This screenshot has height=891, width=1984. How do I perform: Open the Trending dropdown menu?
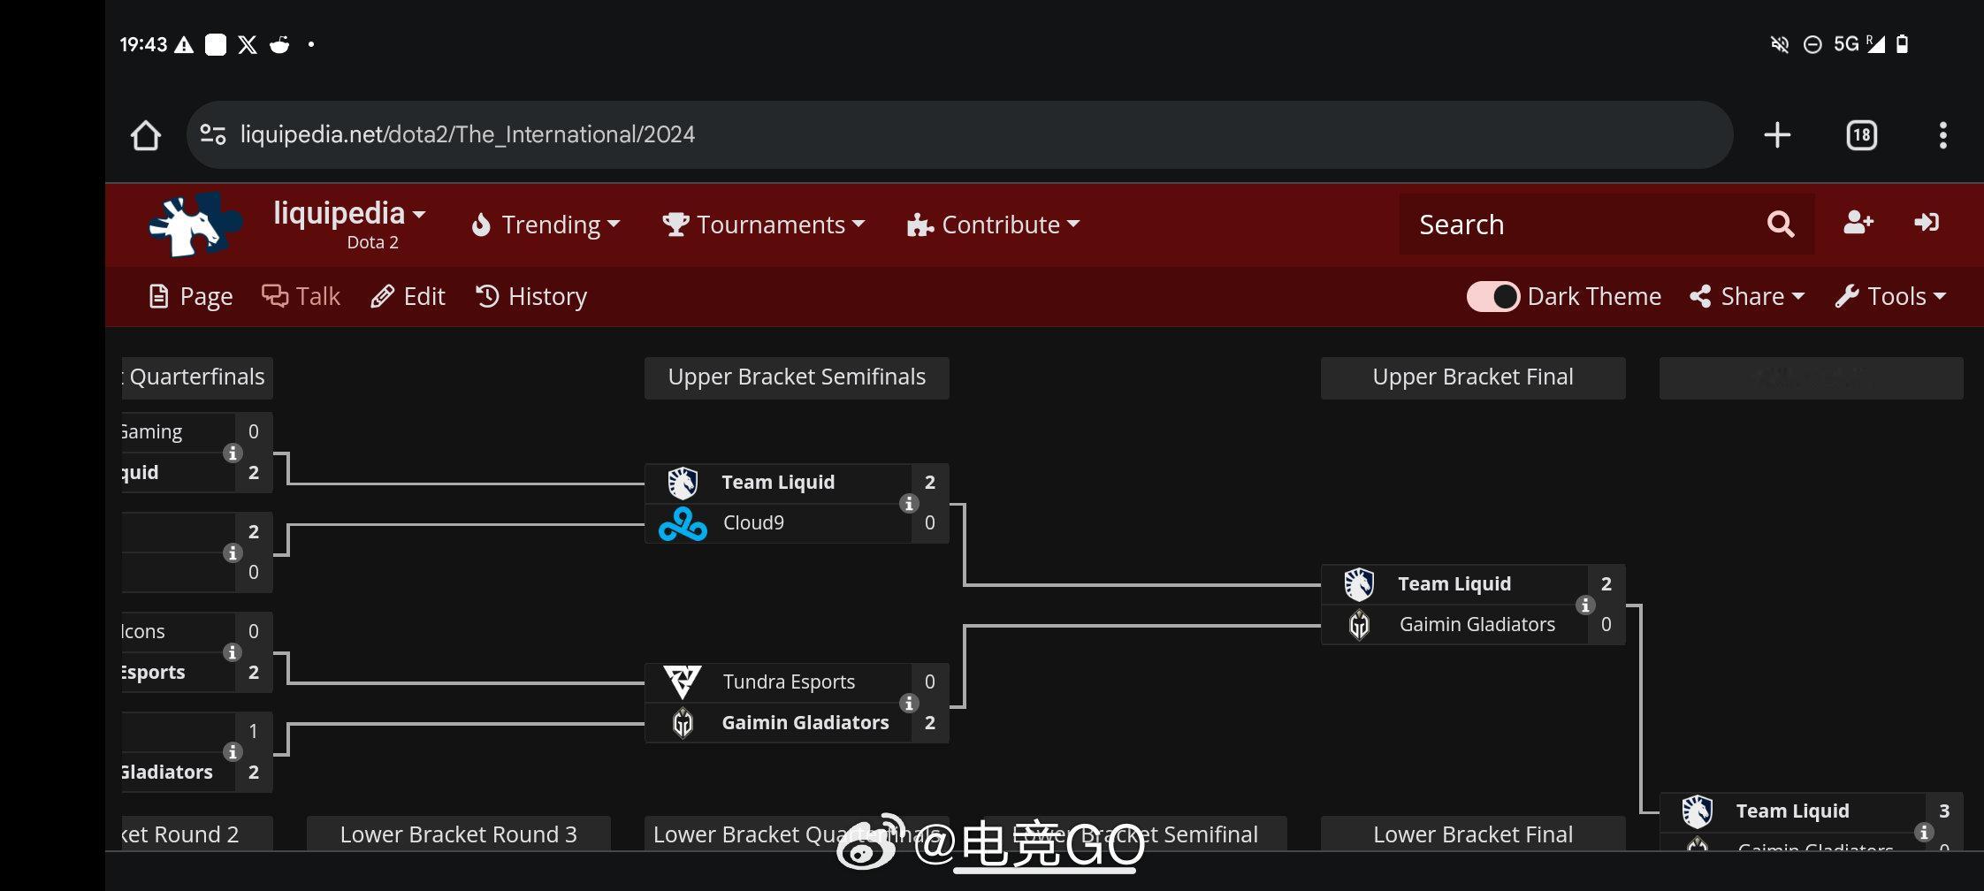(546, 225)
